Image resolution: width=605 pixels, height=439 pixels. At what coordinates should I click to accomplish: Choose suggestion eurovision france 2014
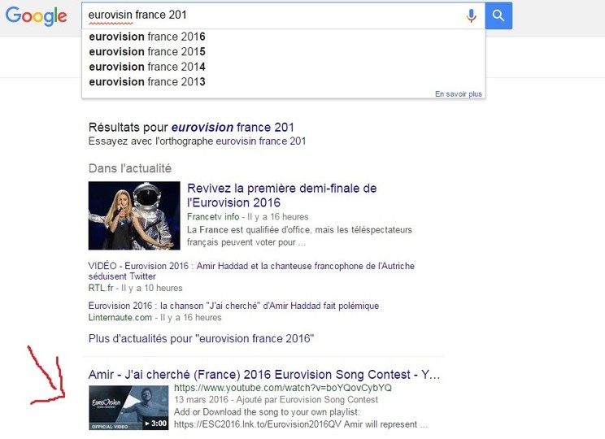pyautogui.click(x=147, y=67)
